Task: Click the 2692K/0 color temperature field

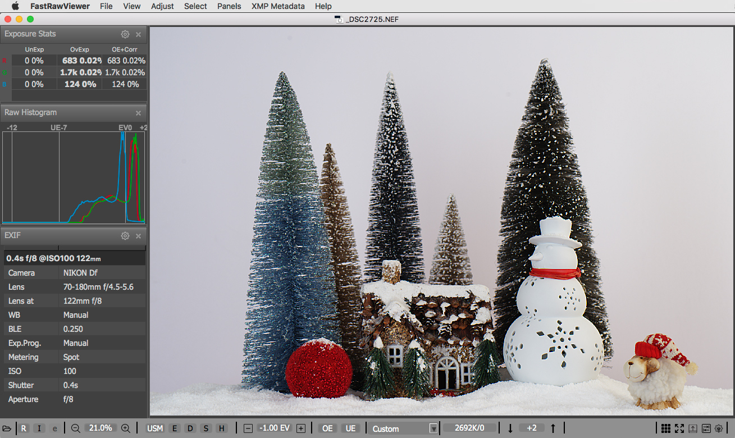Action: [x=469, y=428]
